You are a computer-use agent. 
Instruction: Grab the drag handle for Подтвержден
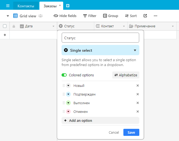pos(64,94)
